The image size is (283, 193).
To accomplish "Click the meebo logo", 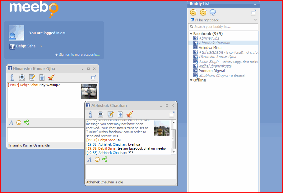I will point(34,9).
